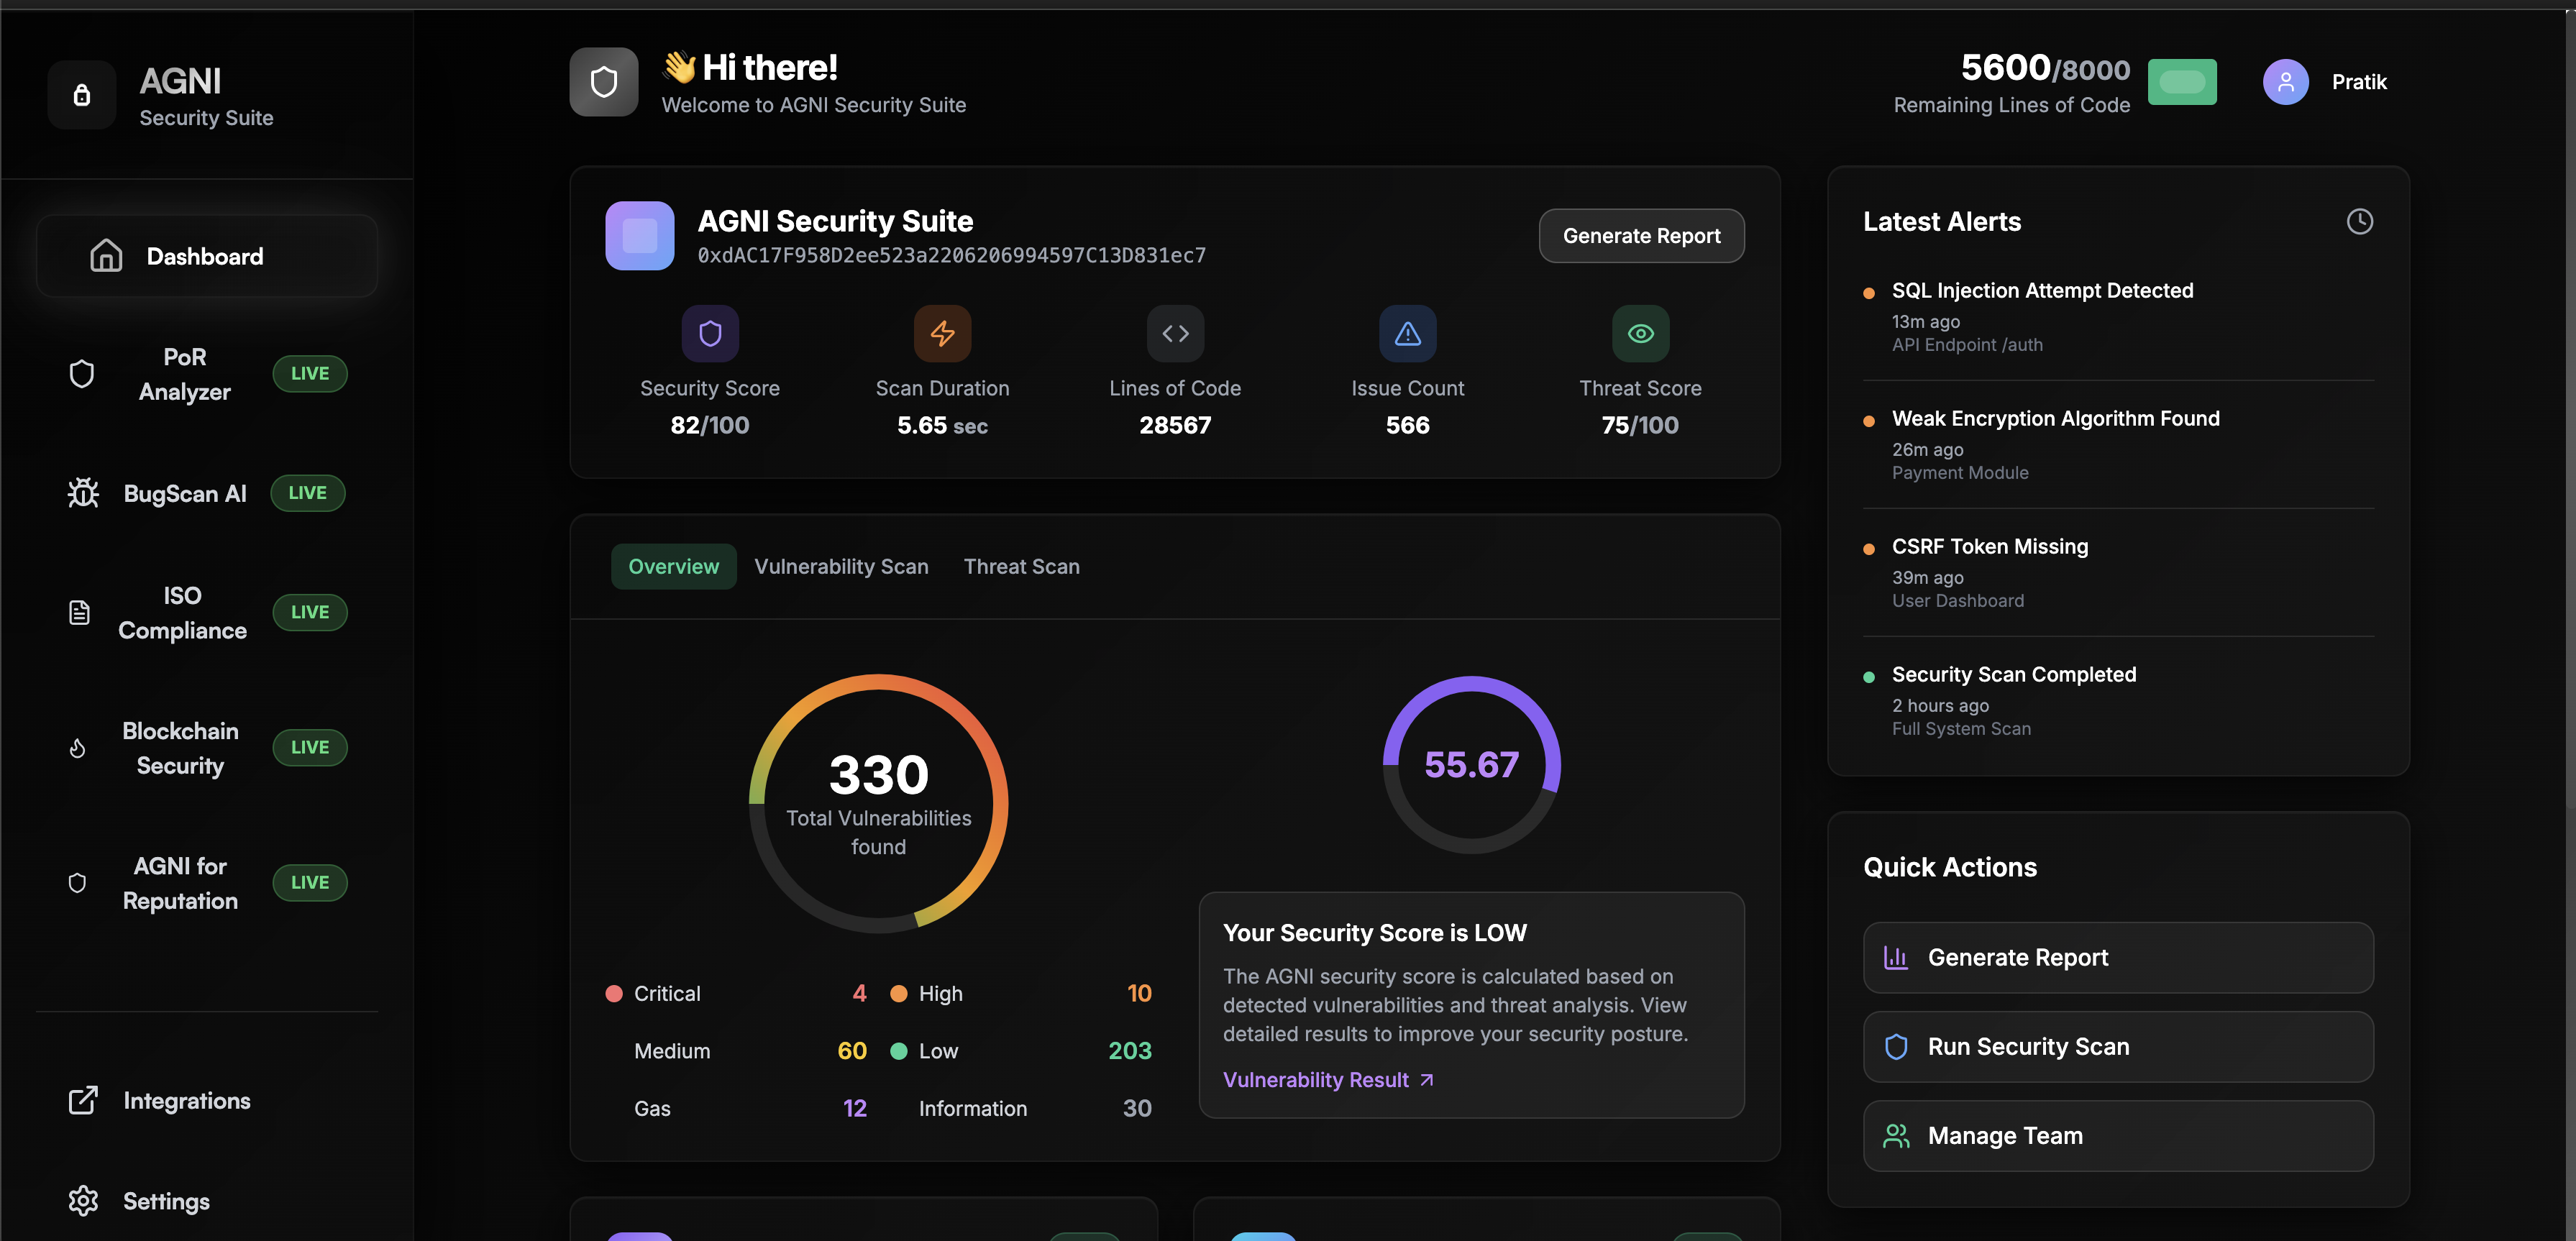Open BugScan AI from the sidebar
Screen dimensions: 2576x1241
[185, 493]
